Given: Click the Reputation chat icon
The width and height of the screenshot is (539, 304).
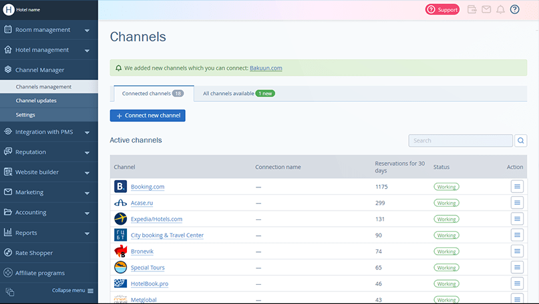Looking at the screenshot, I should click(x=8, y=151).
